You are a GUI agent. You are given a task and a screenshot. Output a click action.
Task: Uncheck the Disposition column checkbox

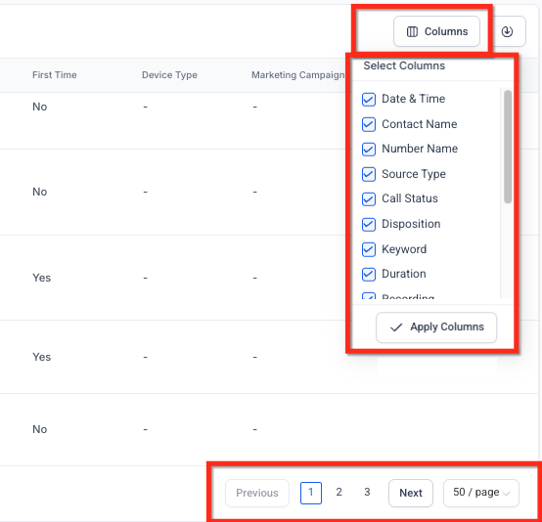coord(369,224)
